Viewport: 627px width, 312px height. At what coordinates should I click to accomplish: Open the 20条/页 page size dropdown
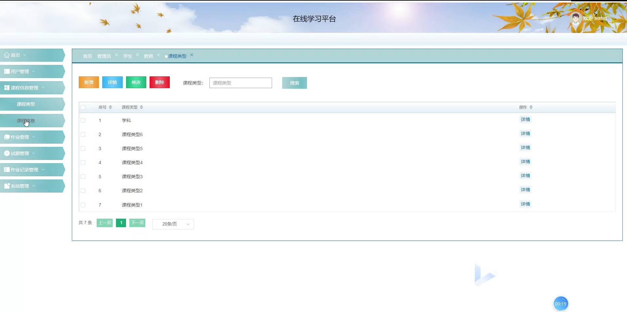click(x=173, y=224)
